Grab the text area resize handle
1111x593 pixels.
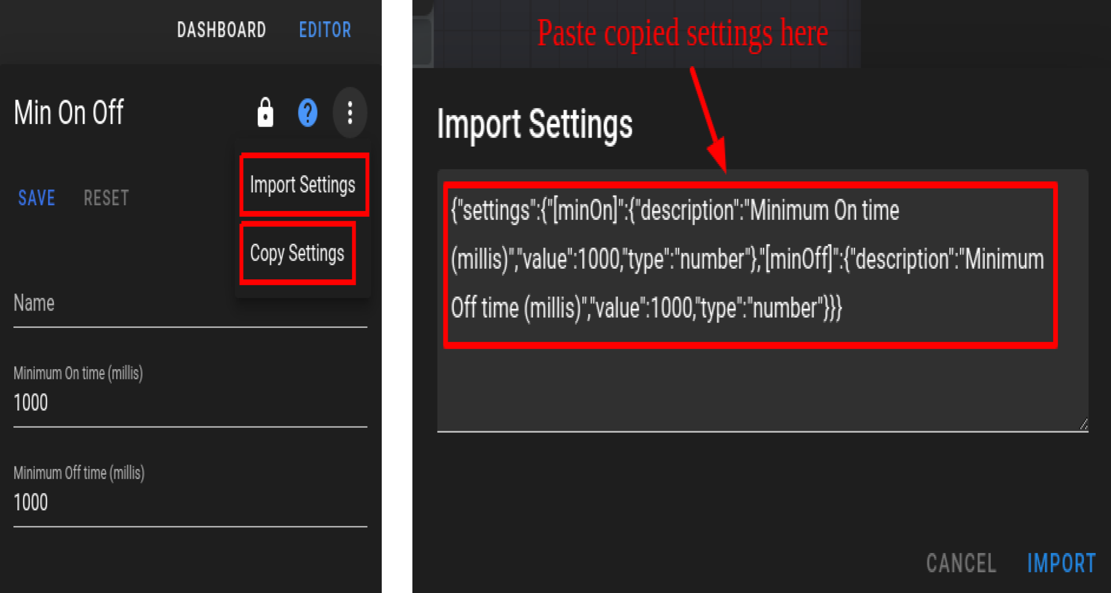[x=1083, y=424]
